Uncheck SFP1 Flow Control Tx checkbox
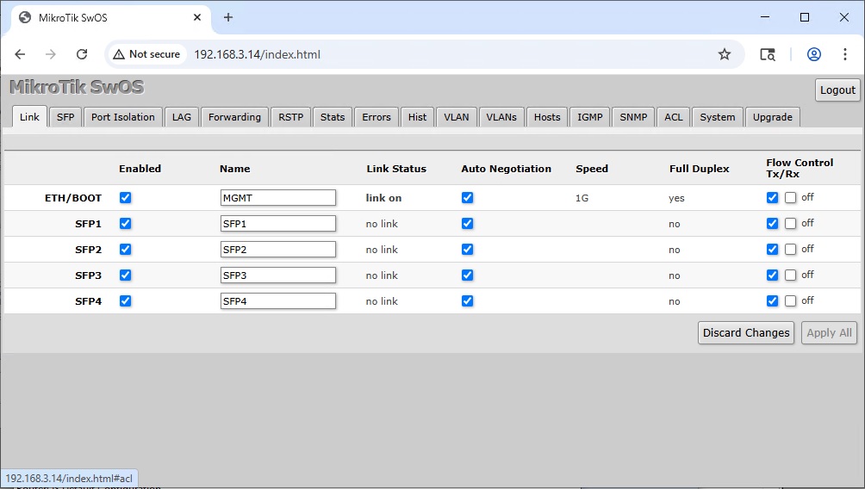Image resolution: width=865 pixels, height=489 pixels. 772,223
